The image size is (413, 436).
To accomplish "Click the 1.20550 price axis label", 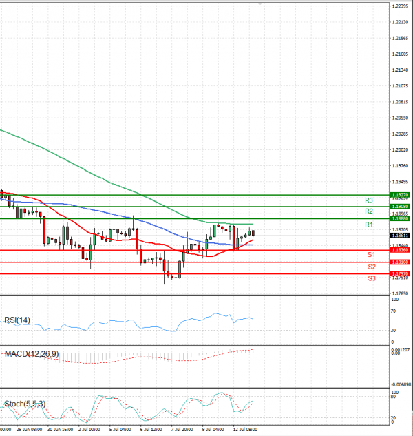I will coord(400,118).
